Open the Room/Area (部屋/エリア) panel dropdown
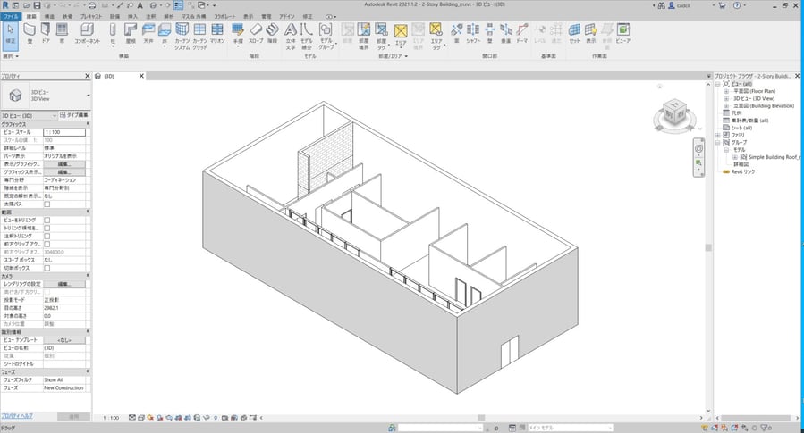 pyautogui.click(x=393, y=56)
